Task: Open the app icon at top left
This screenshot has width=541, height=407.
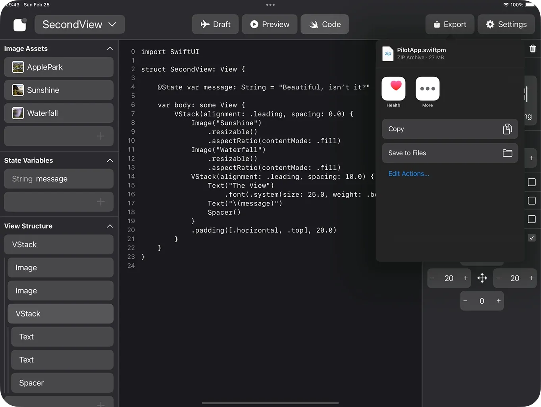Action: coord(20,25)
